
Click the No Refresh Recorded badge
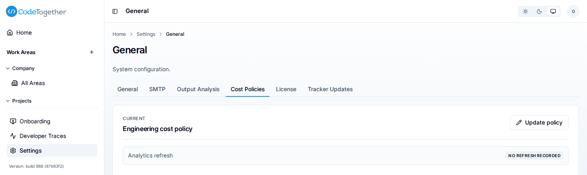pyautogui.click(x=534, y=155)
